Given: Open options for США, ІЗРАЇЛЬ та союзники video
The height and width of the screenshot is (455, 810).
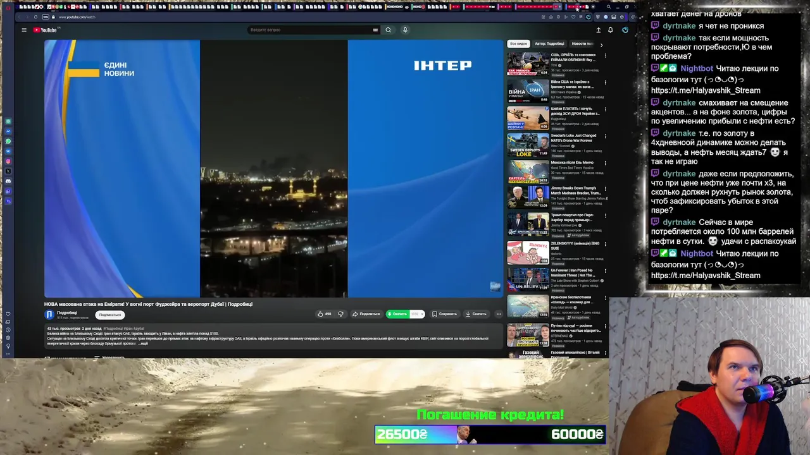Looking at the screenshot, I should pos(605,56).
